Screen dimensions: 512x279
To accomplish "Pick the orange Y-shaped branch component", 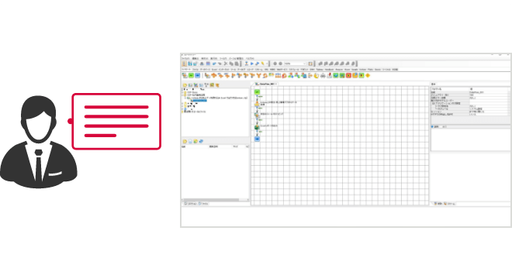I will click(x=258, y=75).
